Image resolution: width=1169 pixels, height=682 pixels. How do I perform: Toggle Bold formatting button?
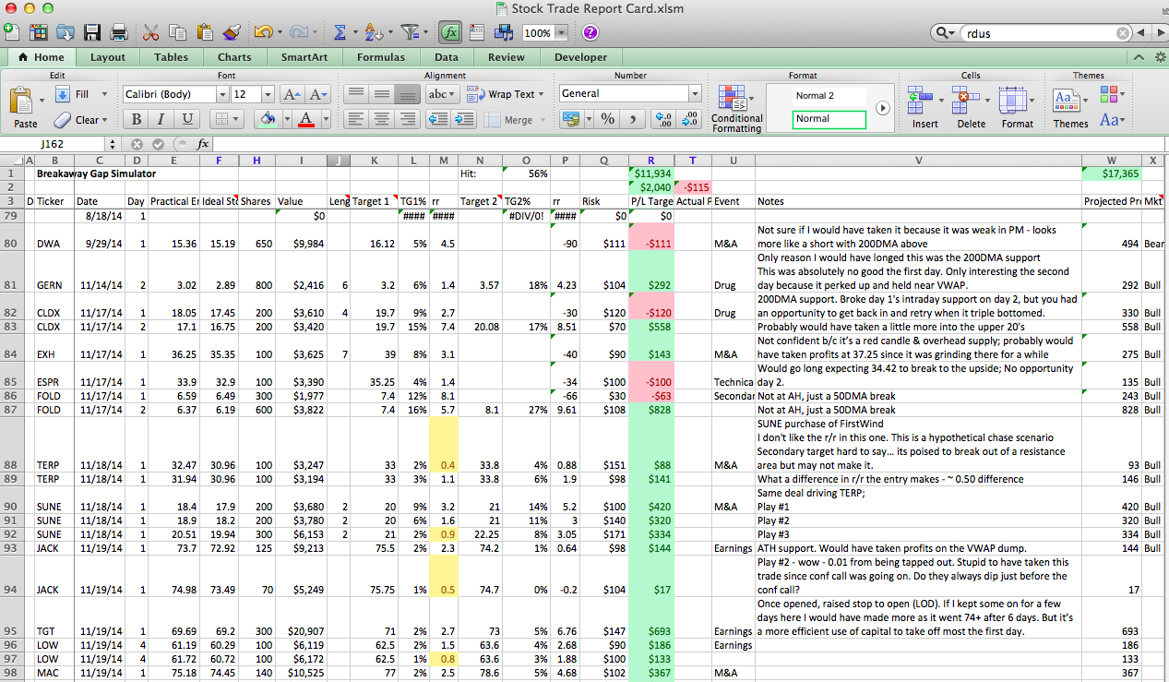(x=137, y=119)
